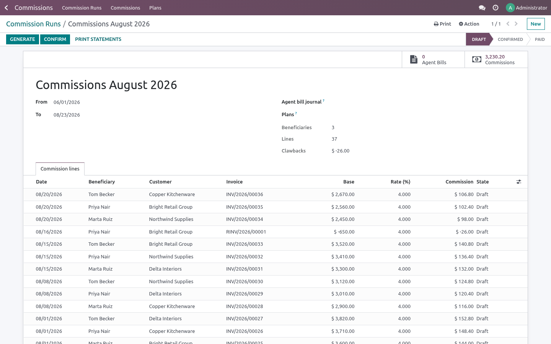Go to the previous record arrow

(508, 24)
